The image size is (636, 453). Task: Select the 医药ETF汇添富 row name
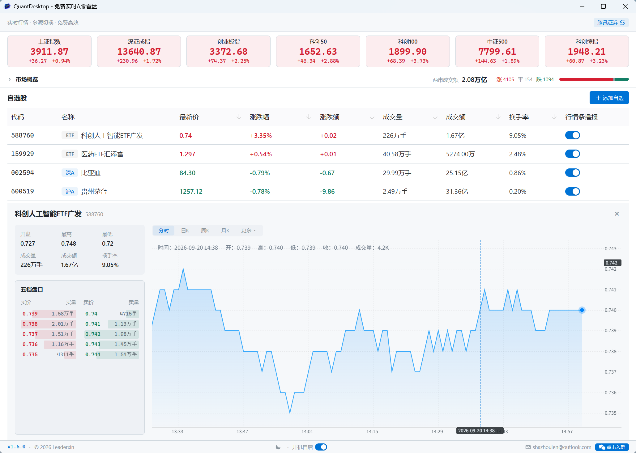[102, 154]
